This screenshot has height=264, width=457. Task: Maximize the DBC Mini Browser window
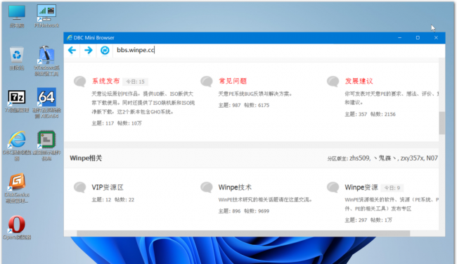tap(418, 37)
